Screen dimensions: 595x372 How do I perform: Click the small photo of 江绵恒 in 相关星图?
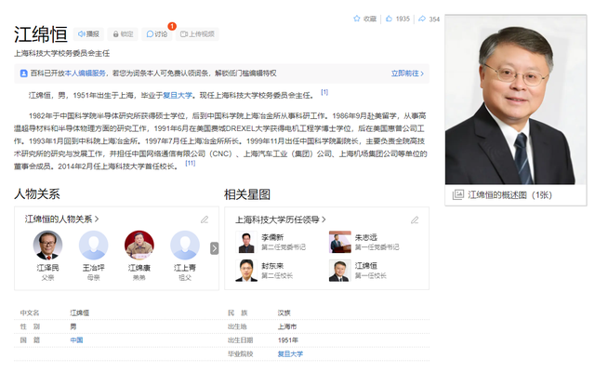[x=340, y=271]
